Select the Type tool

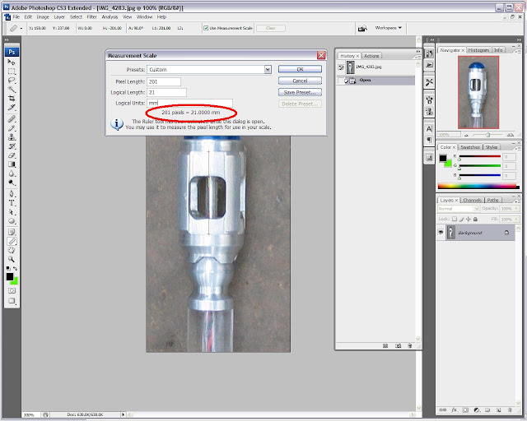click(12, 203)
